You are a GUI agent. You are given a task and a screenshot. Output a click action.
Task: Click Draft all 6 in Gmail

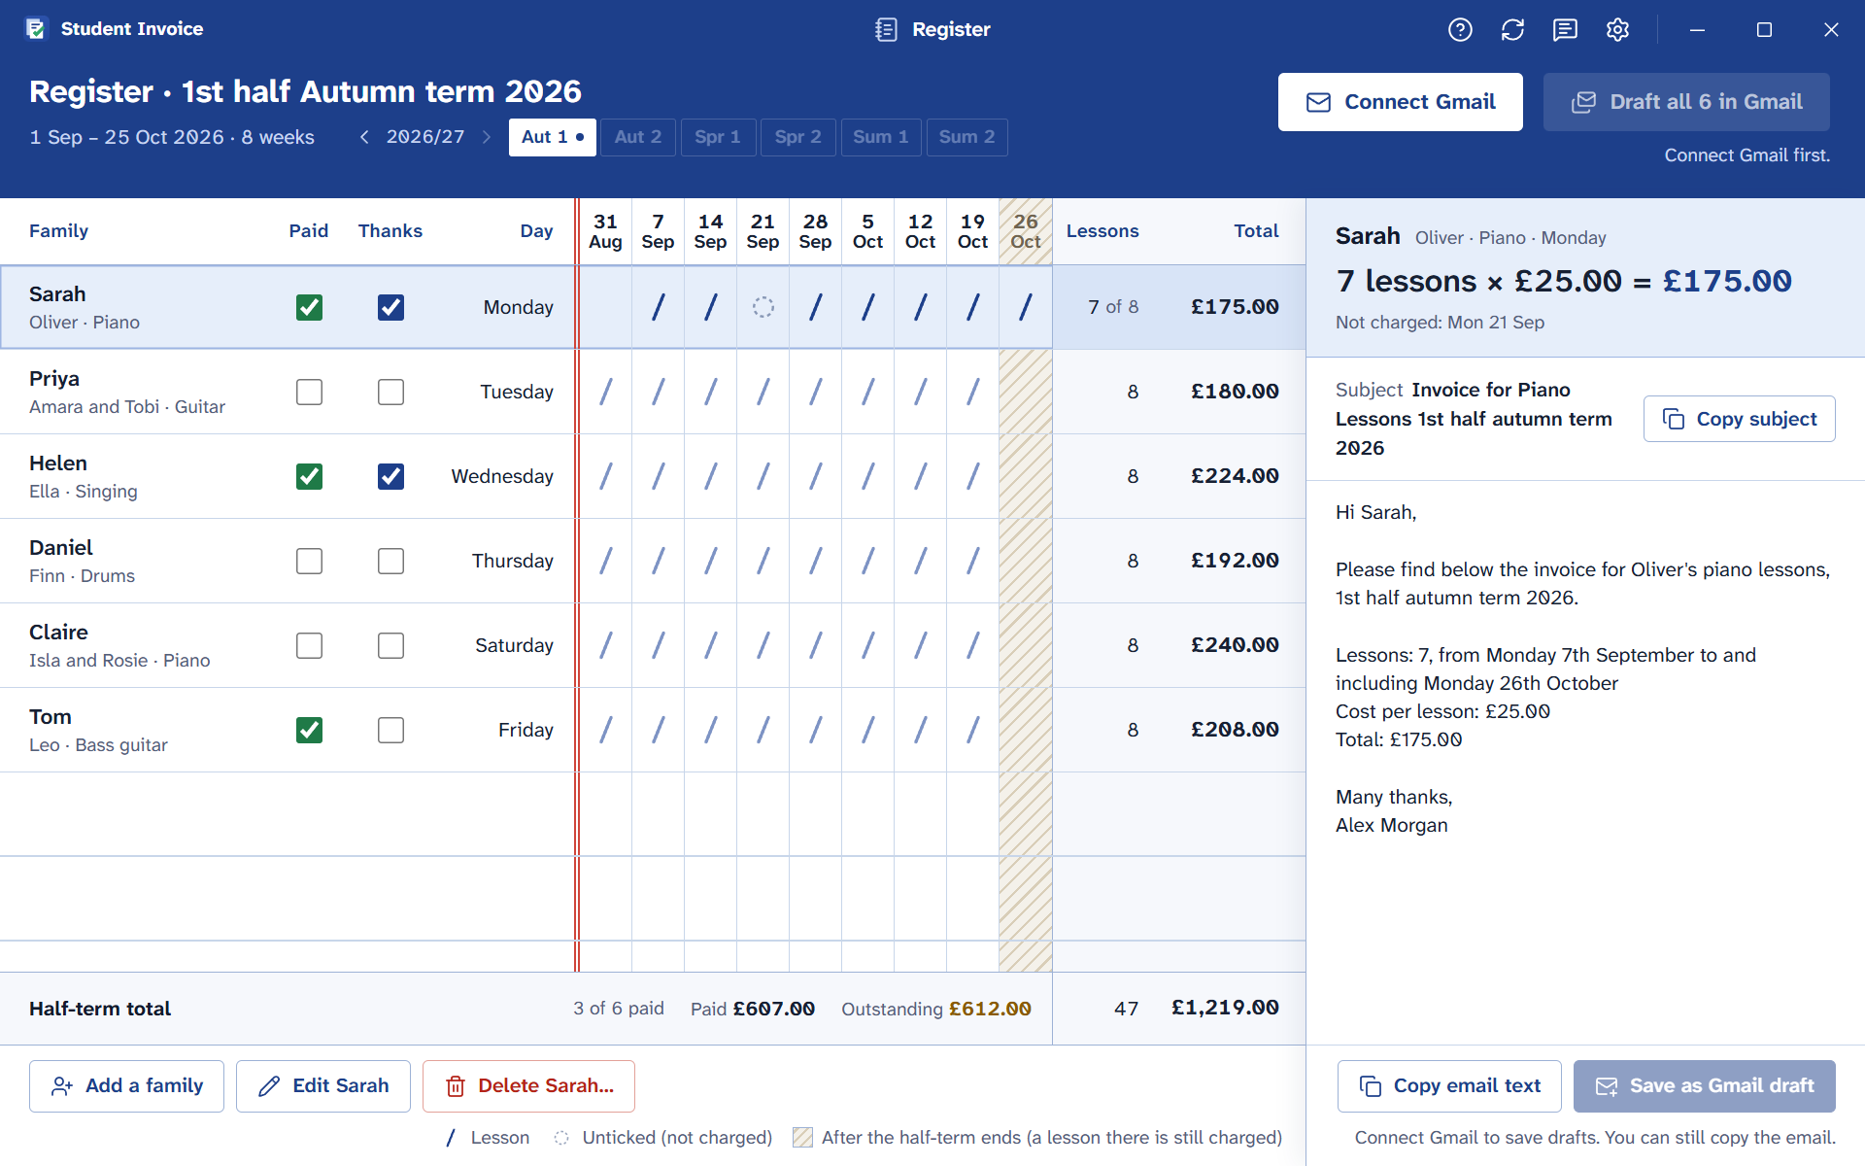coord(1686,102)
